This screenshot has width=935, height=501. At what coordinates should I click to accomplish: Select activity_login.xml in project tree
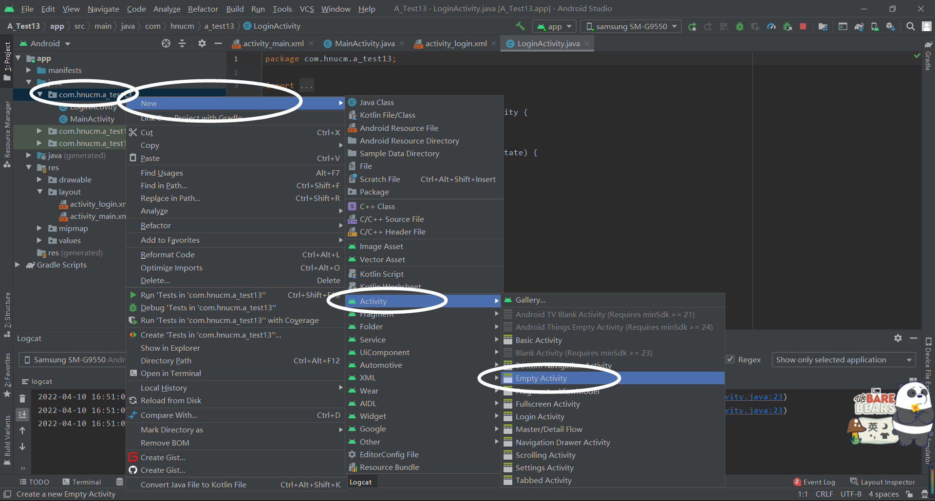point(97,204)
